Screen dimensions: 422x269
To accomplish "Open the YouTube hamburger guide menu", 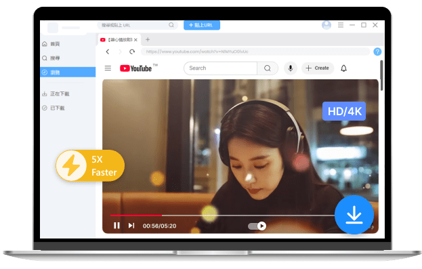I will point(108,68).
